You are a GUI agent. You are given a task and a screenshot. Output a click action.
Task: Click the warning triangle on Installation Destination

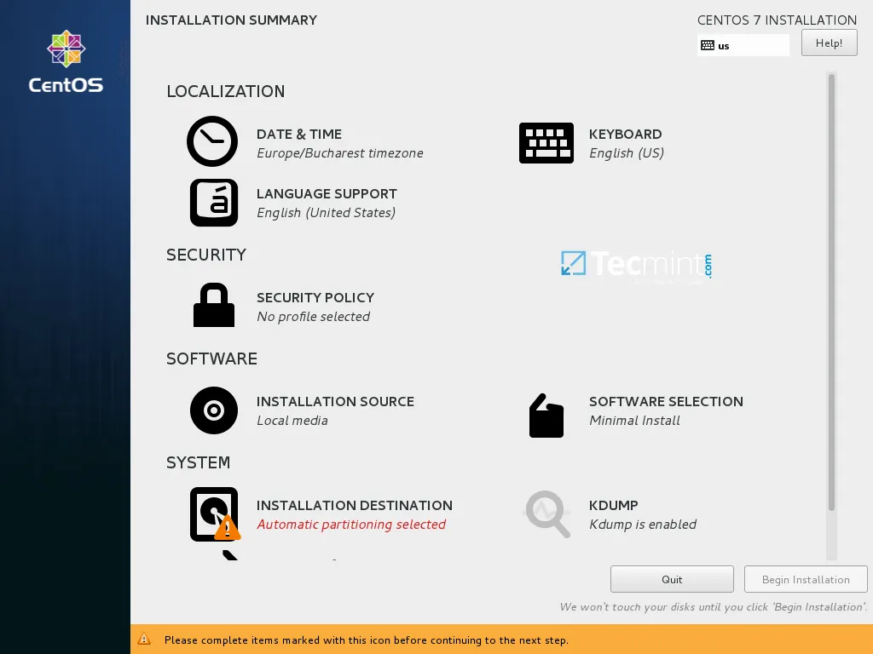[x=226, y=529]
